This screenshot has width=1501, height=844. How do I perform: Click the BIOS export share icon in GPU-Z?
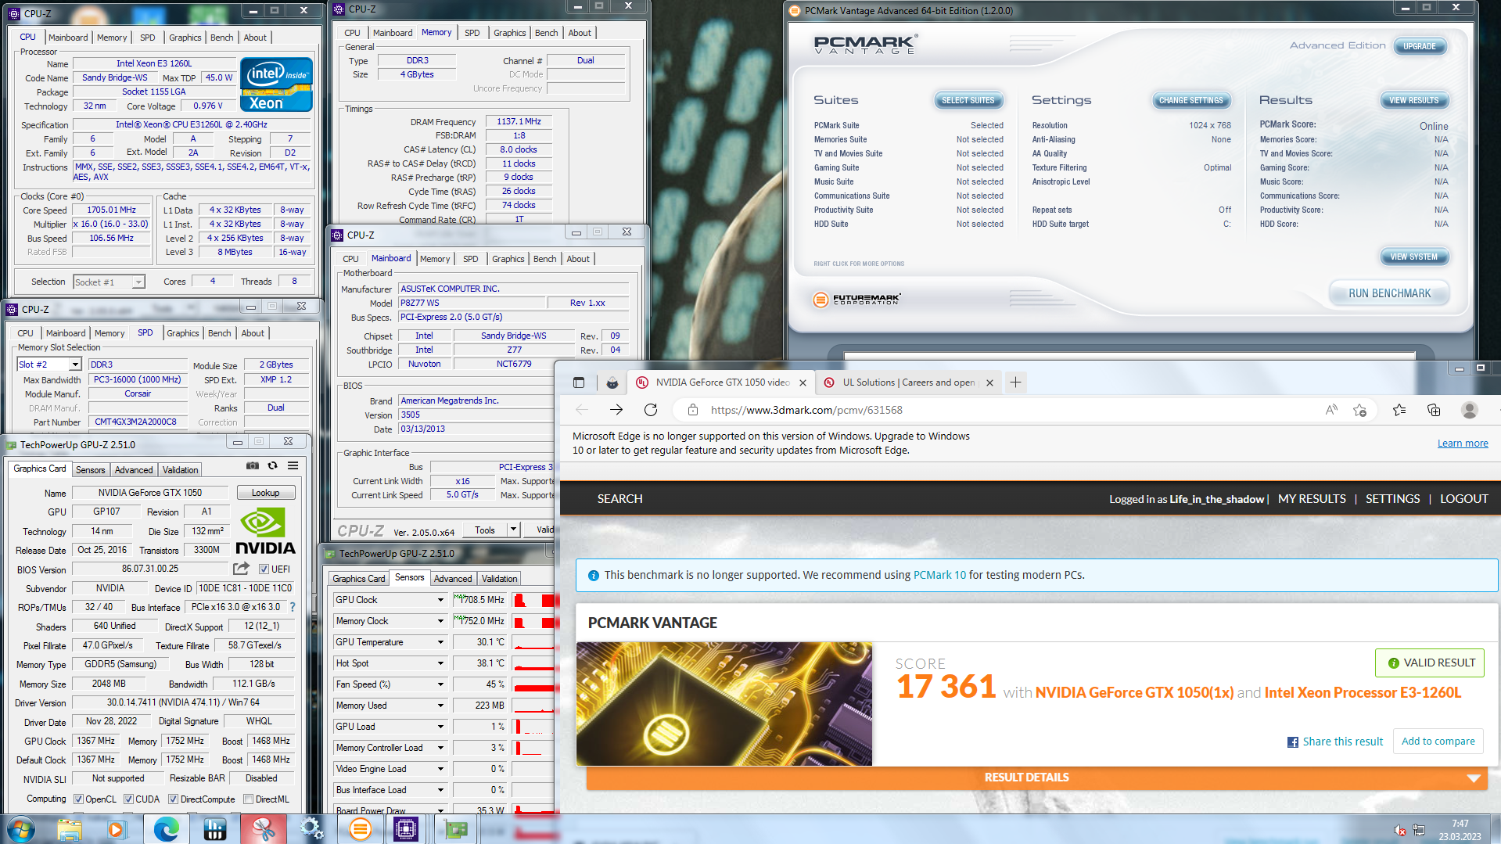242,569
